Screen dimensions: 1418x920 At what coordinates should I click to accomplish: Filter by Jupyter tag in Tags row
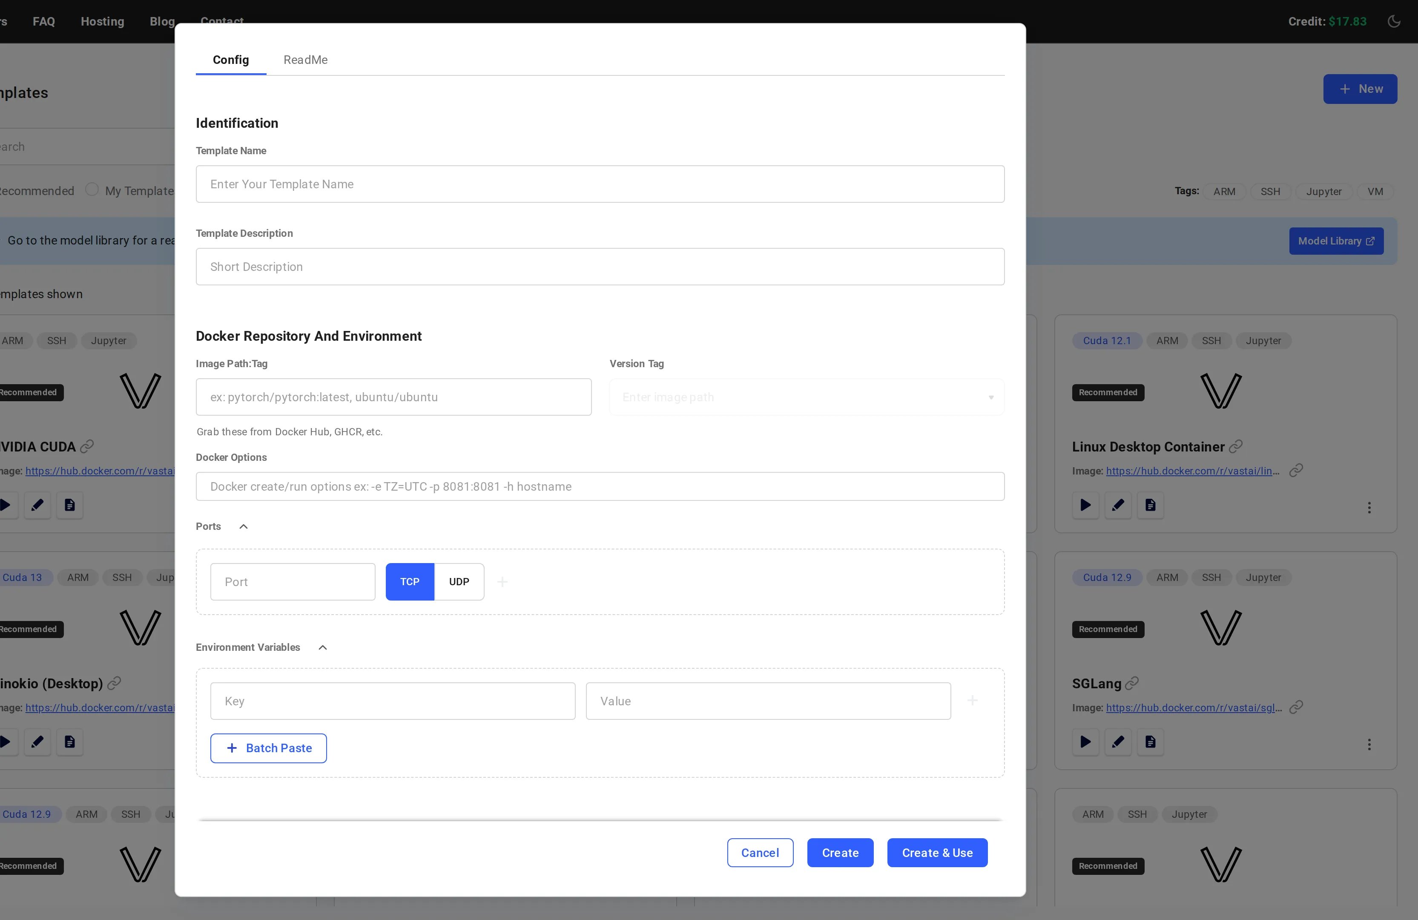(1324, 191)
